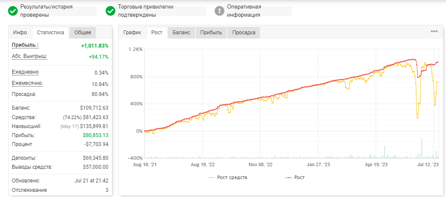446x197 pixels.
Task: Click the Средства: label
Action: click(x=24, y=117)
